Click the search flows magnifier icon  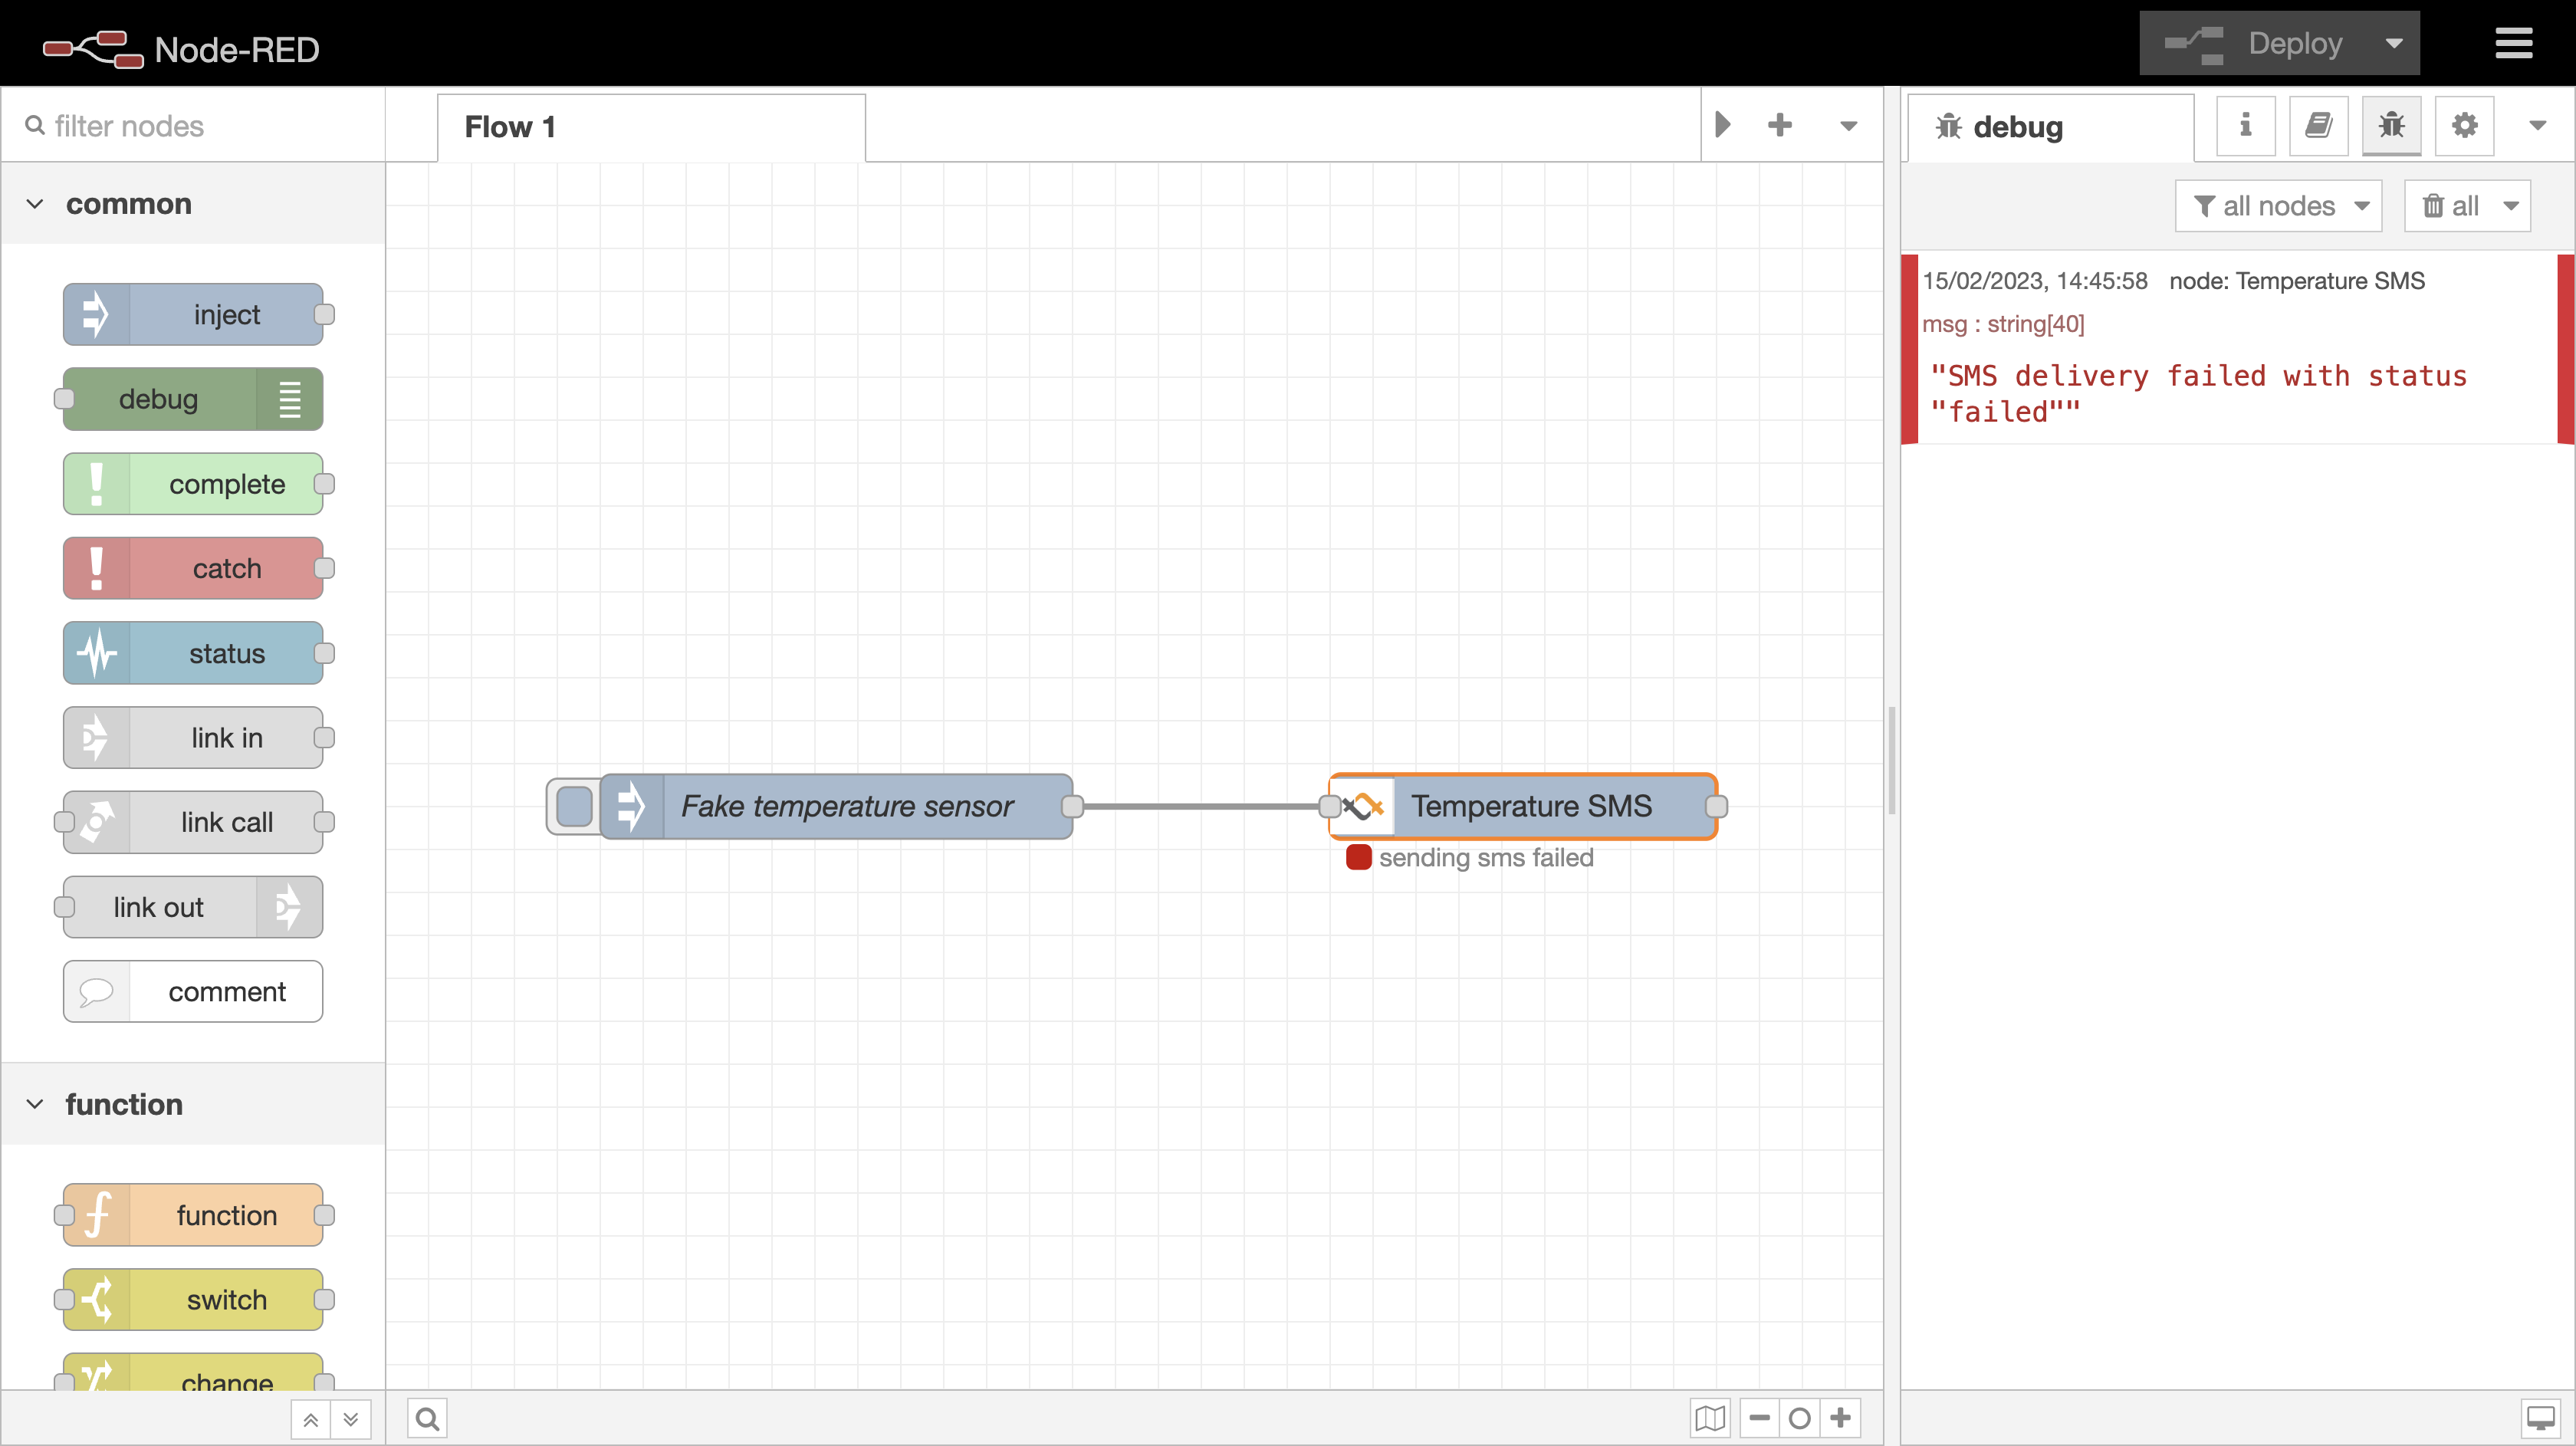click(x=427, y=1418)
